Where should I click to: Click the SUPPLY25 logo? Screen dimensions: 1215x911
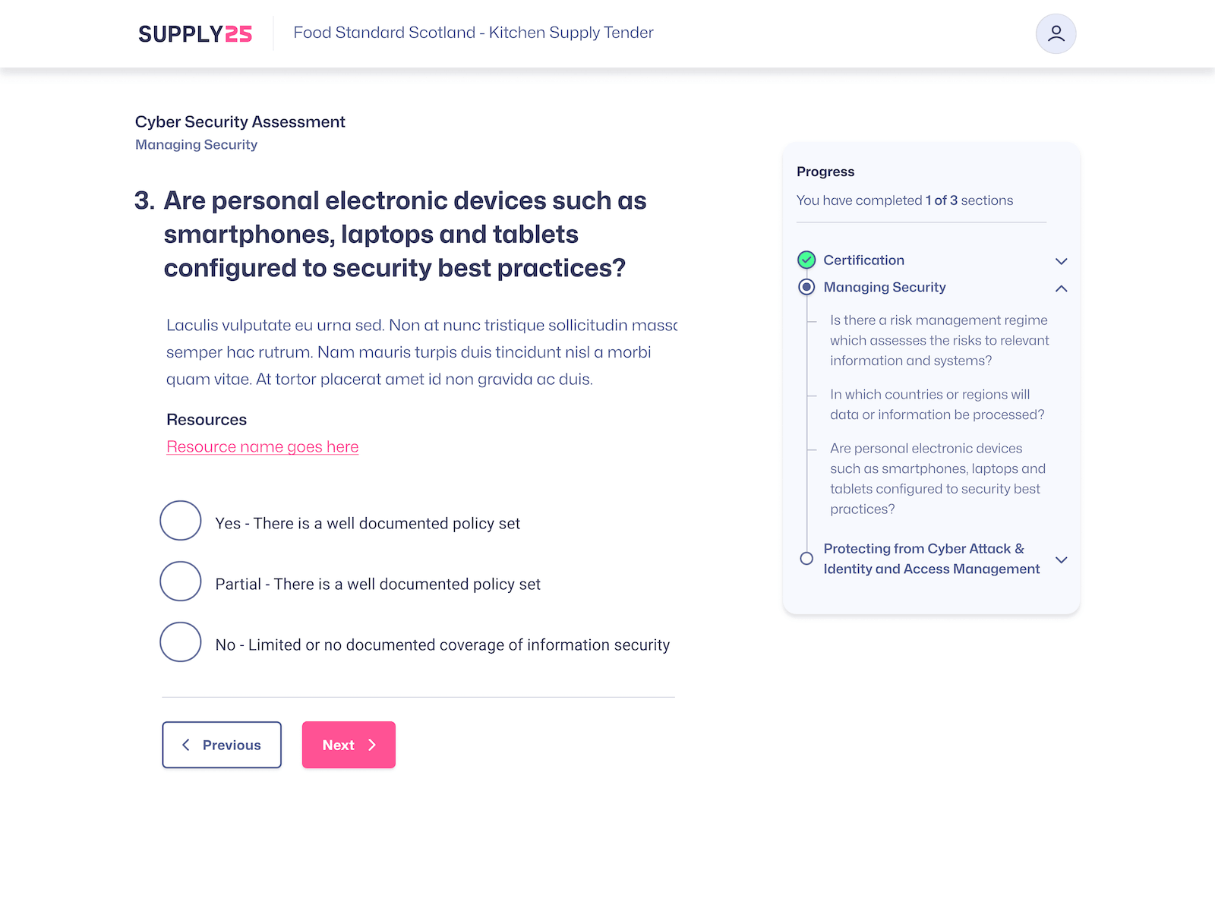click(195, 34)
